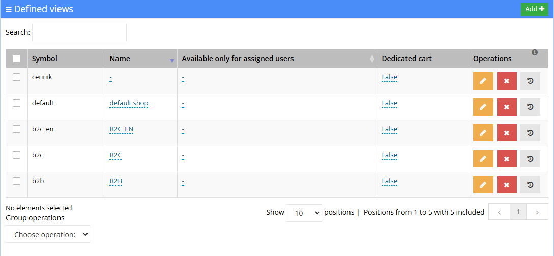Viewport: 554px width, 256px height.
Task: Sort by the Name column arrow
Action: [x=172, y=61]
